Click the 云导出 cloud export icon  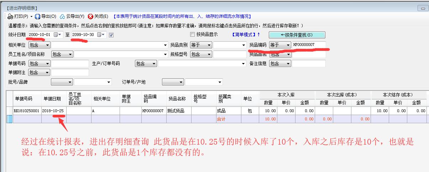pos(63,16)
